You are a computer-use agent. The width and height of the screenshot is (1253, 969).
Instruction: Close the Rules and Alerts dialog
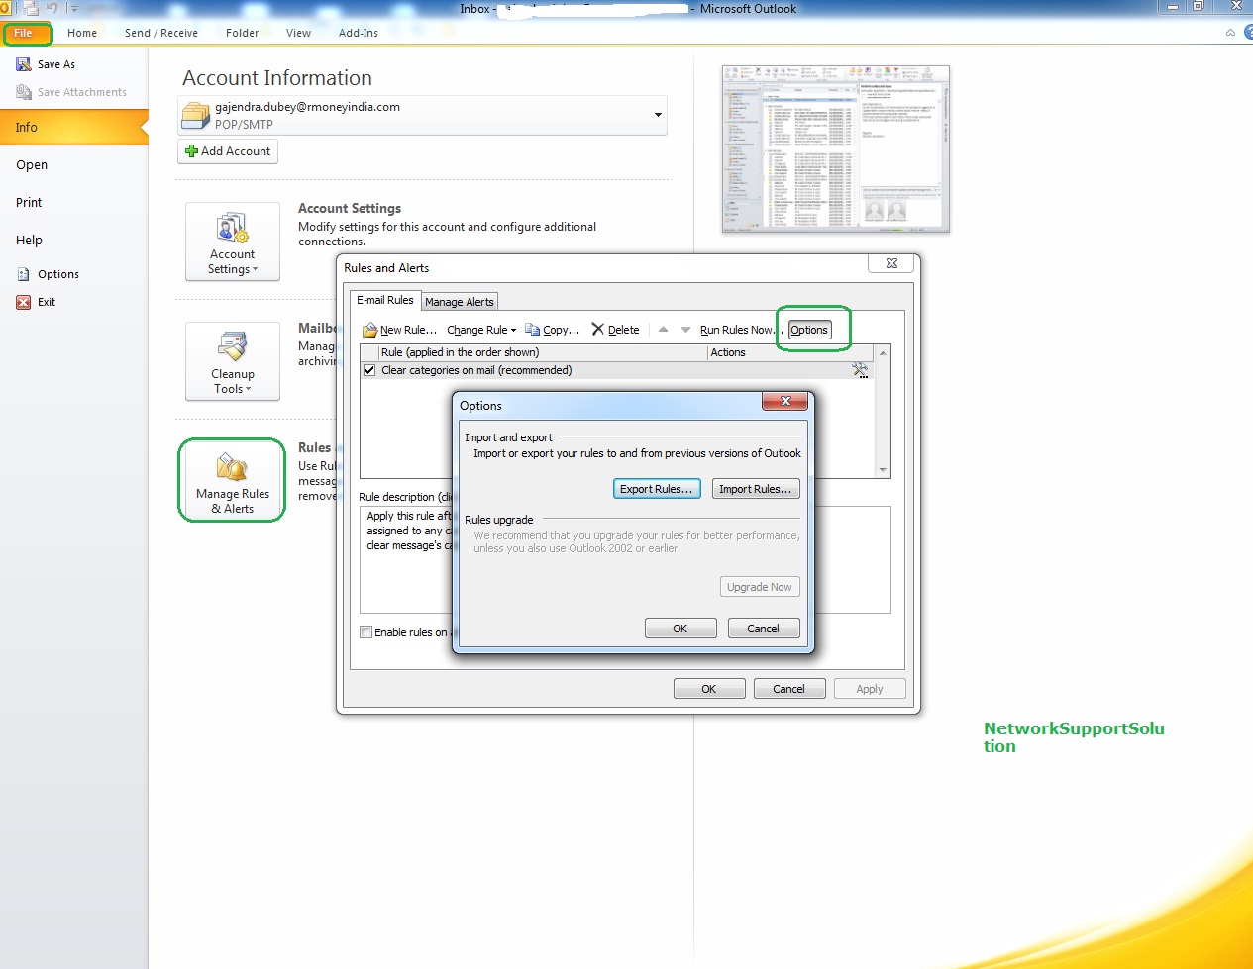click(x=891, y=263)
